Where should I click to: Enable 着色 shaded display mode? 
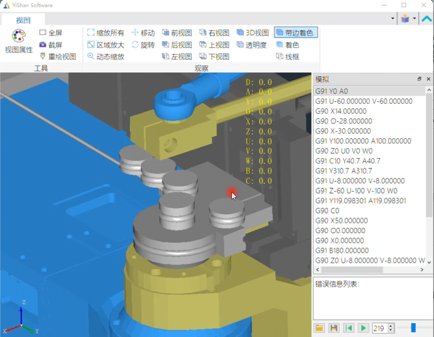pos(280,45)
